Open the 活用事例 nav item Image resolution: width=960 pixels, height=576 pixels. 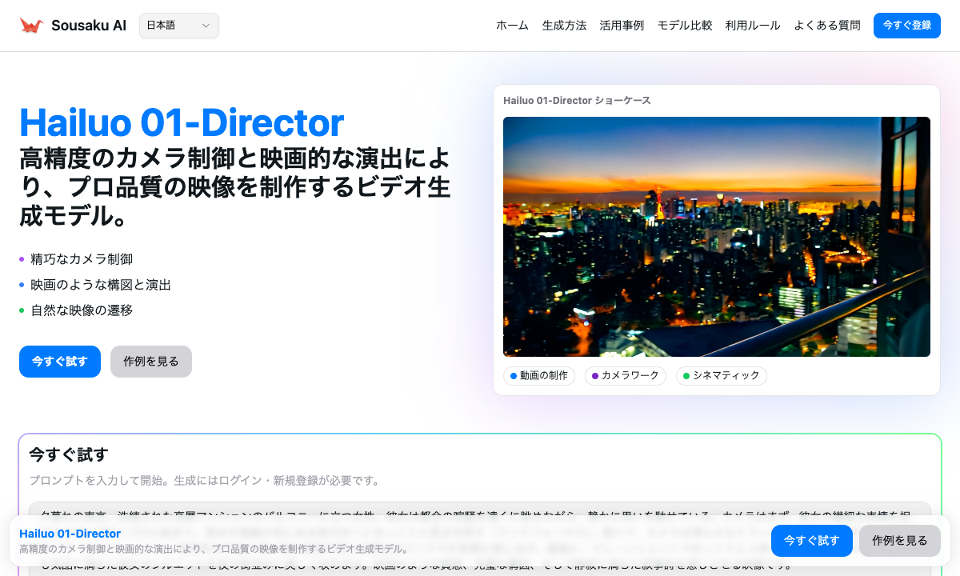[622, 26]
